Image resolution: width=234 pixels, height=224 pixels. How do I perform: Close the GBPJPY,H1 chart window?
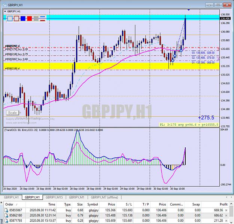[x=227, y=5]
